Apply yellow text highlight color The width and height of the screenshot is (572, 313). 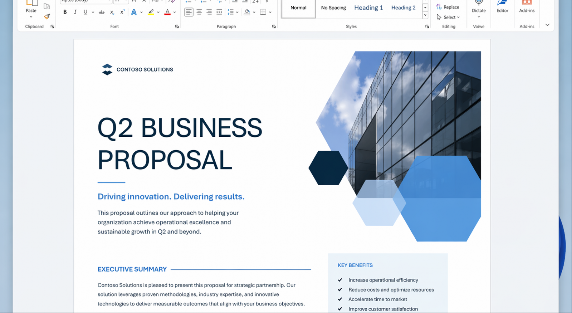[151, 12]
